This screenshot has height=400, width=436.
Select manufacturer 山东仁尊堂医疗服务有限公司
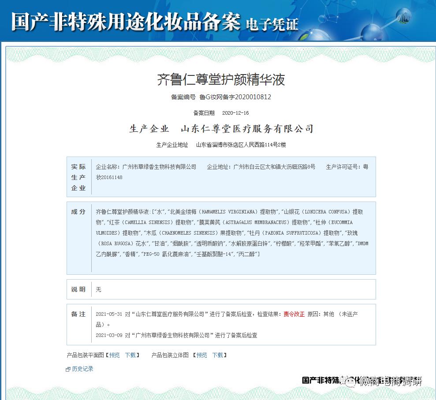tap(246, 128)
